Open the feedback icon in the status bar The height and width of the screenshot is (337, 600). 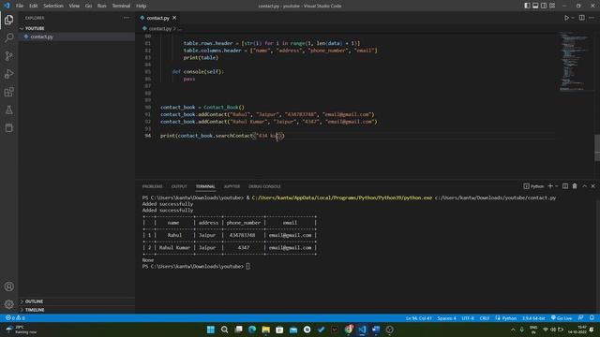[x=581, y=318]
